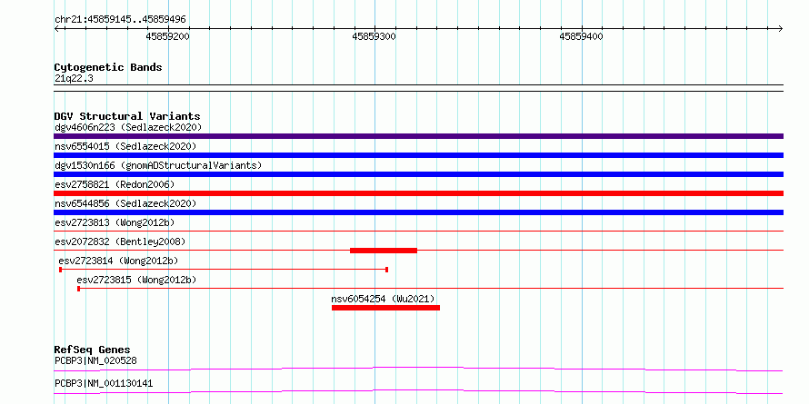809x404 pixels.
Task: Click the red nsv6054254 variant bar
Action: tap(385, 308)
